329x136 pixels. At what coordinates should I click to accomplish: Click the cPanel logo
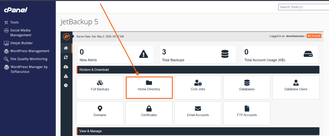[x=16, y=10]
